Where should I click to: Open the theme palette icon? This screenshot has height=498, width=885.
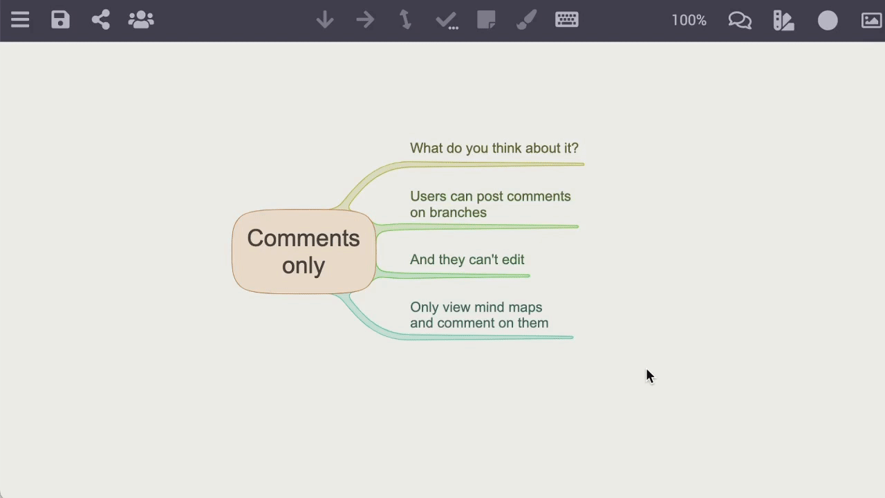tap(783, 21)
